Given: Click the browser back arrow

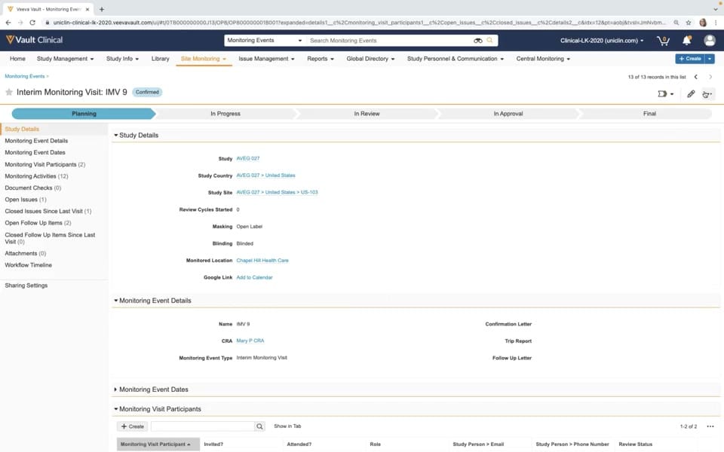Looking at the screenshot, I should click(8, 22).
